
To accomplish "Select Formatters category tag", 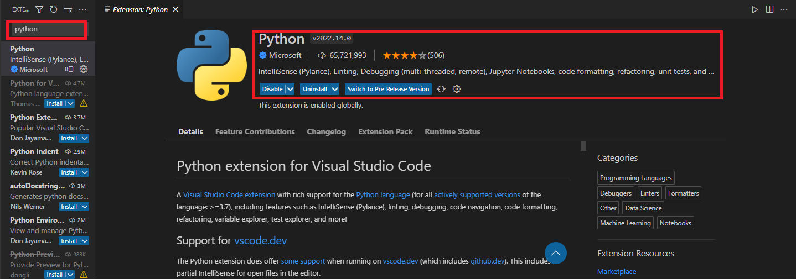I will coord(683,193).
